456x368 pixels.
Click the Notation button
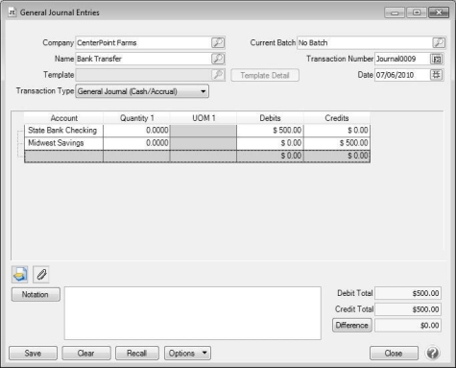coord(36,294)
